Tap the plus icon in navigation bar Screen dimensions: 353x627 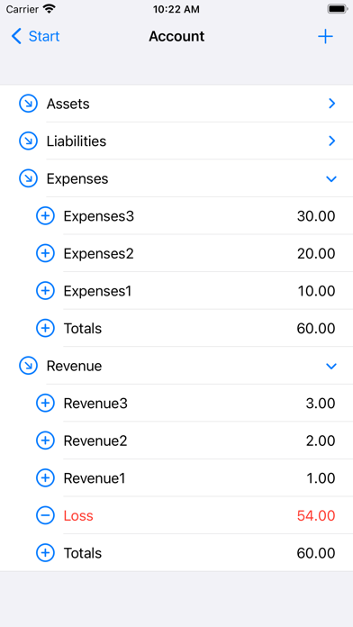tap(325, 36)
